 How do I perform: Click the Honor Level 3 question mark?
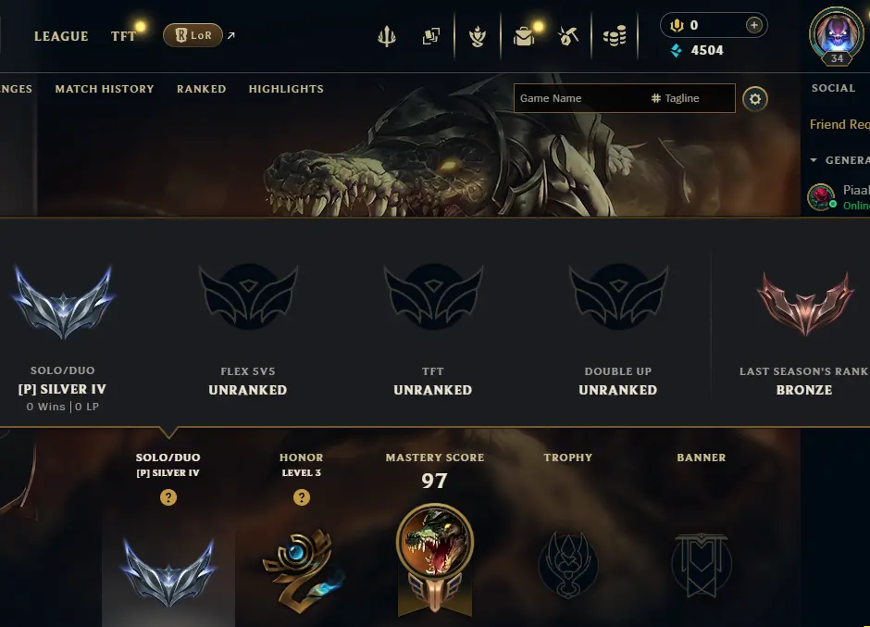[302, 497]
